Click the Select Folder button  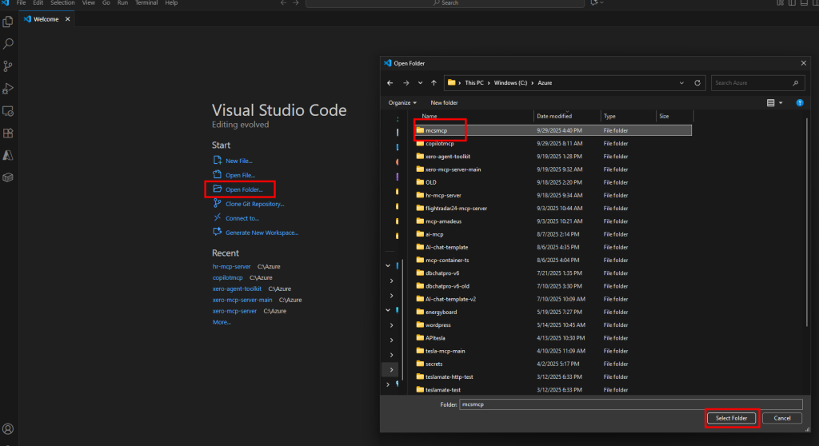(731, 418)
